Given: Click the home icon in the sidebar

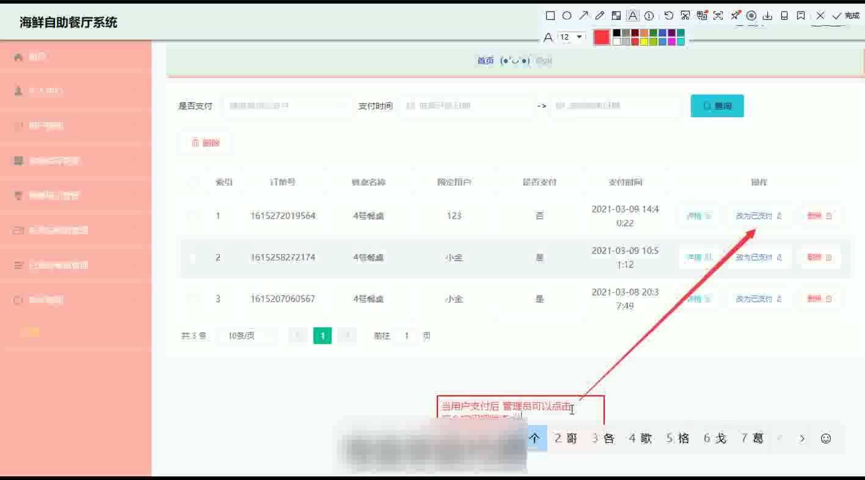Looking at the screenshot, I should click(x=18, y=57).
